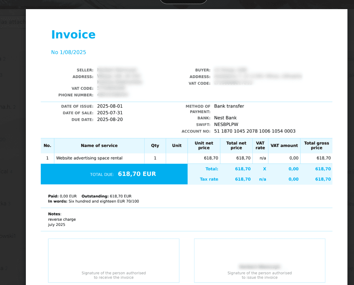
Task: Click the VAT amount column header
Action: click(x=284, y=146)
